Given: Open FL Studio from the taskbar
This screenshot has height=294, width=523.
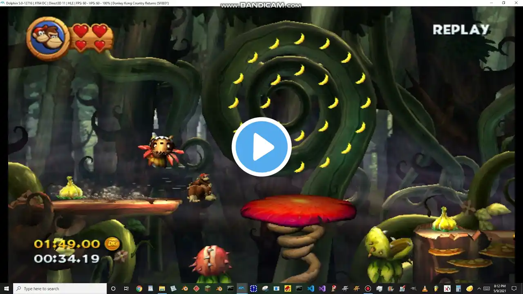Looking at the screenshot, I should tap(436, 289).
